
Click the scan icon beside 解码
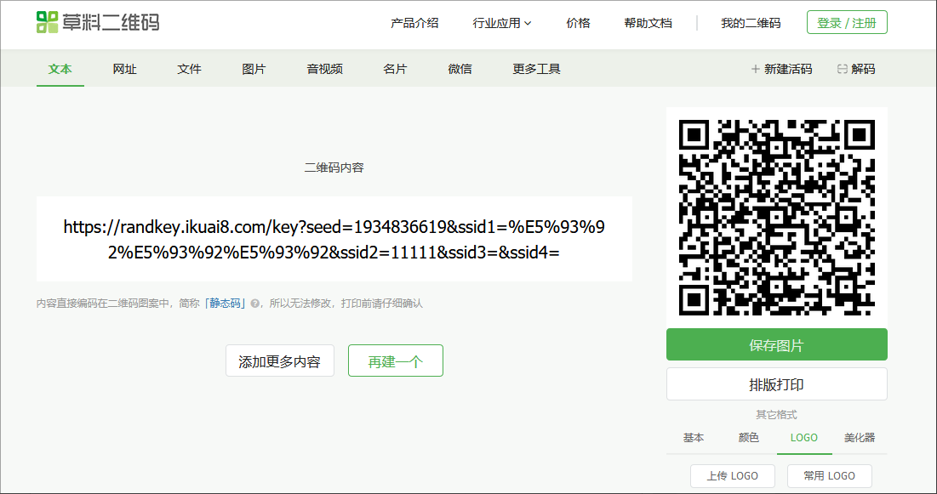(x=842, y=69)
